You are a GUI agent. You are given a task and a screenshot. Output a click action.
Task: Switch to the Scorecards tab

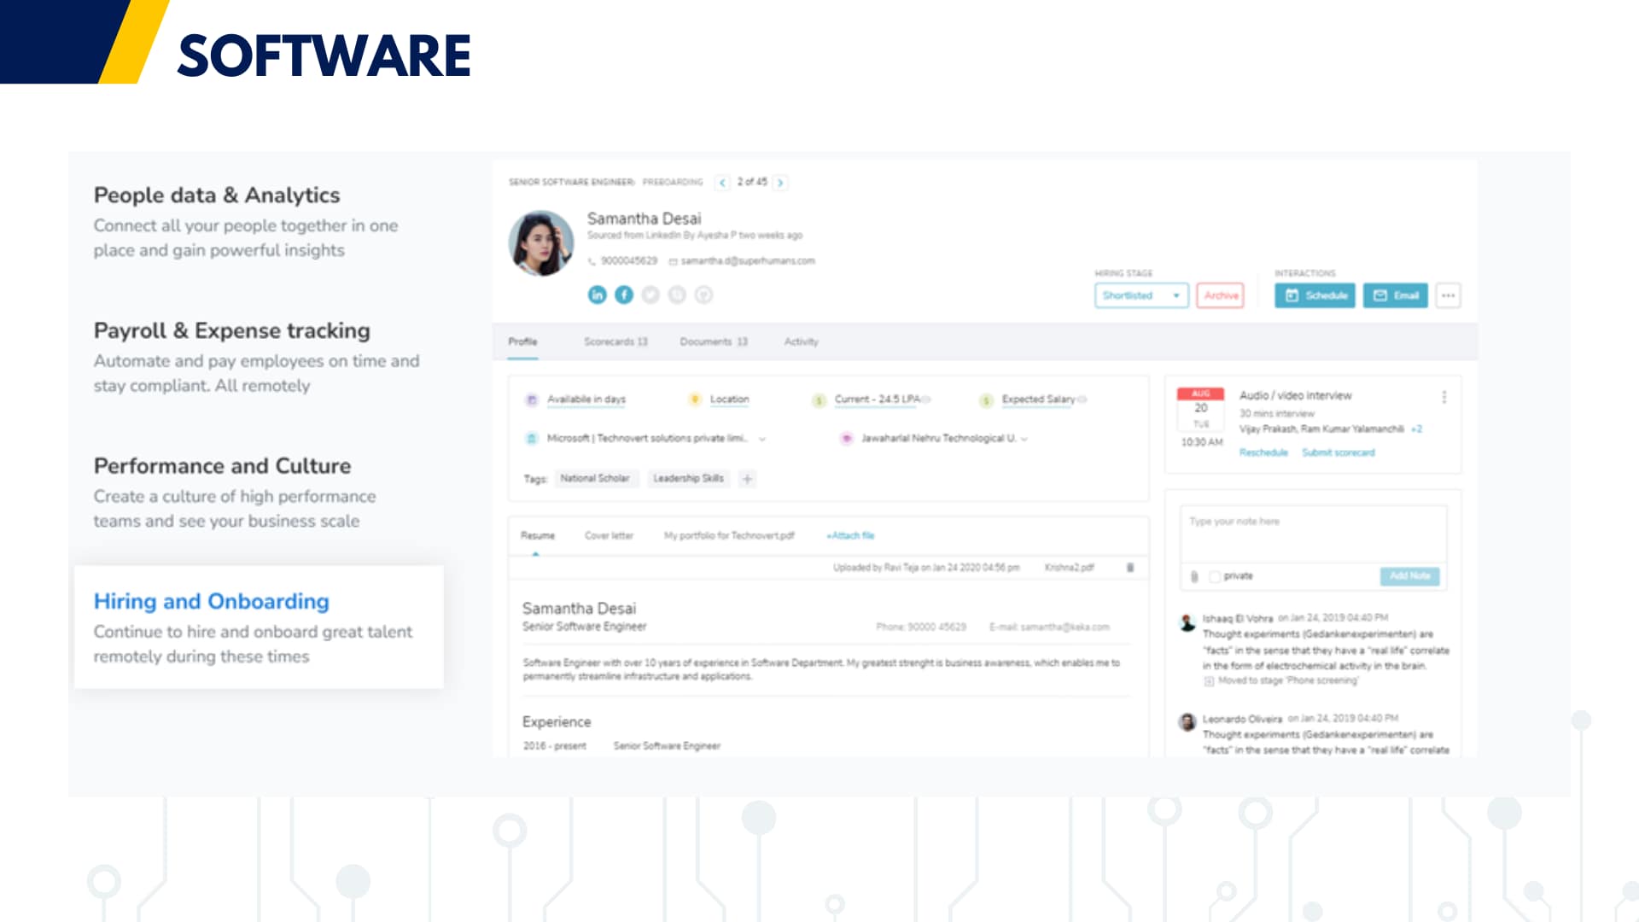coord(615,341)
